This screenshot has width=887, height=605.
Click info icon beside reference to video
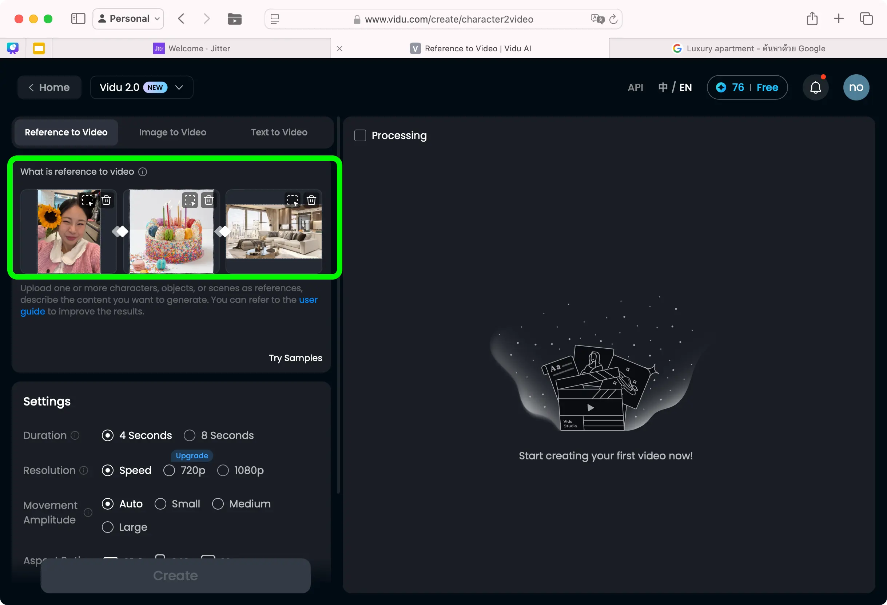pos(142,172)
